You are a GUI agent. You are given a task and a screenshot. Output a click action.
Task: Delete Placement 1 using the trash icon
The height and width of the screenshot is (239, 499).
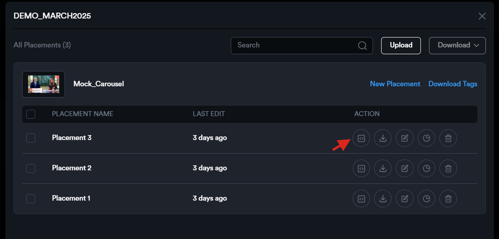448,199
